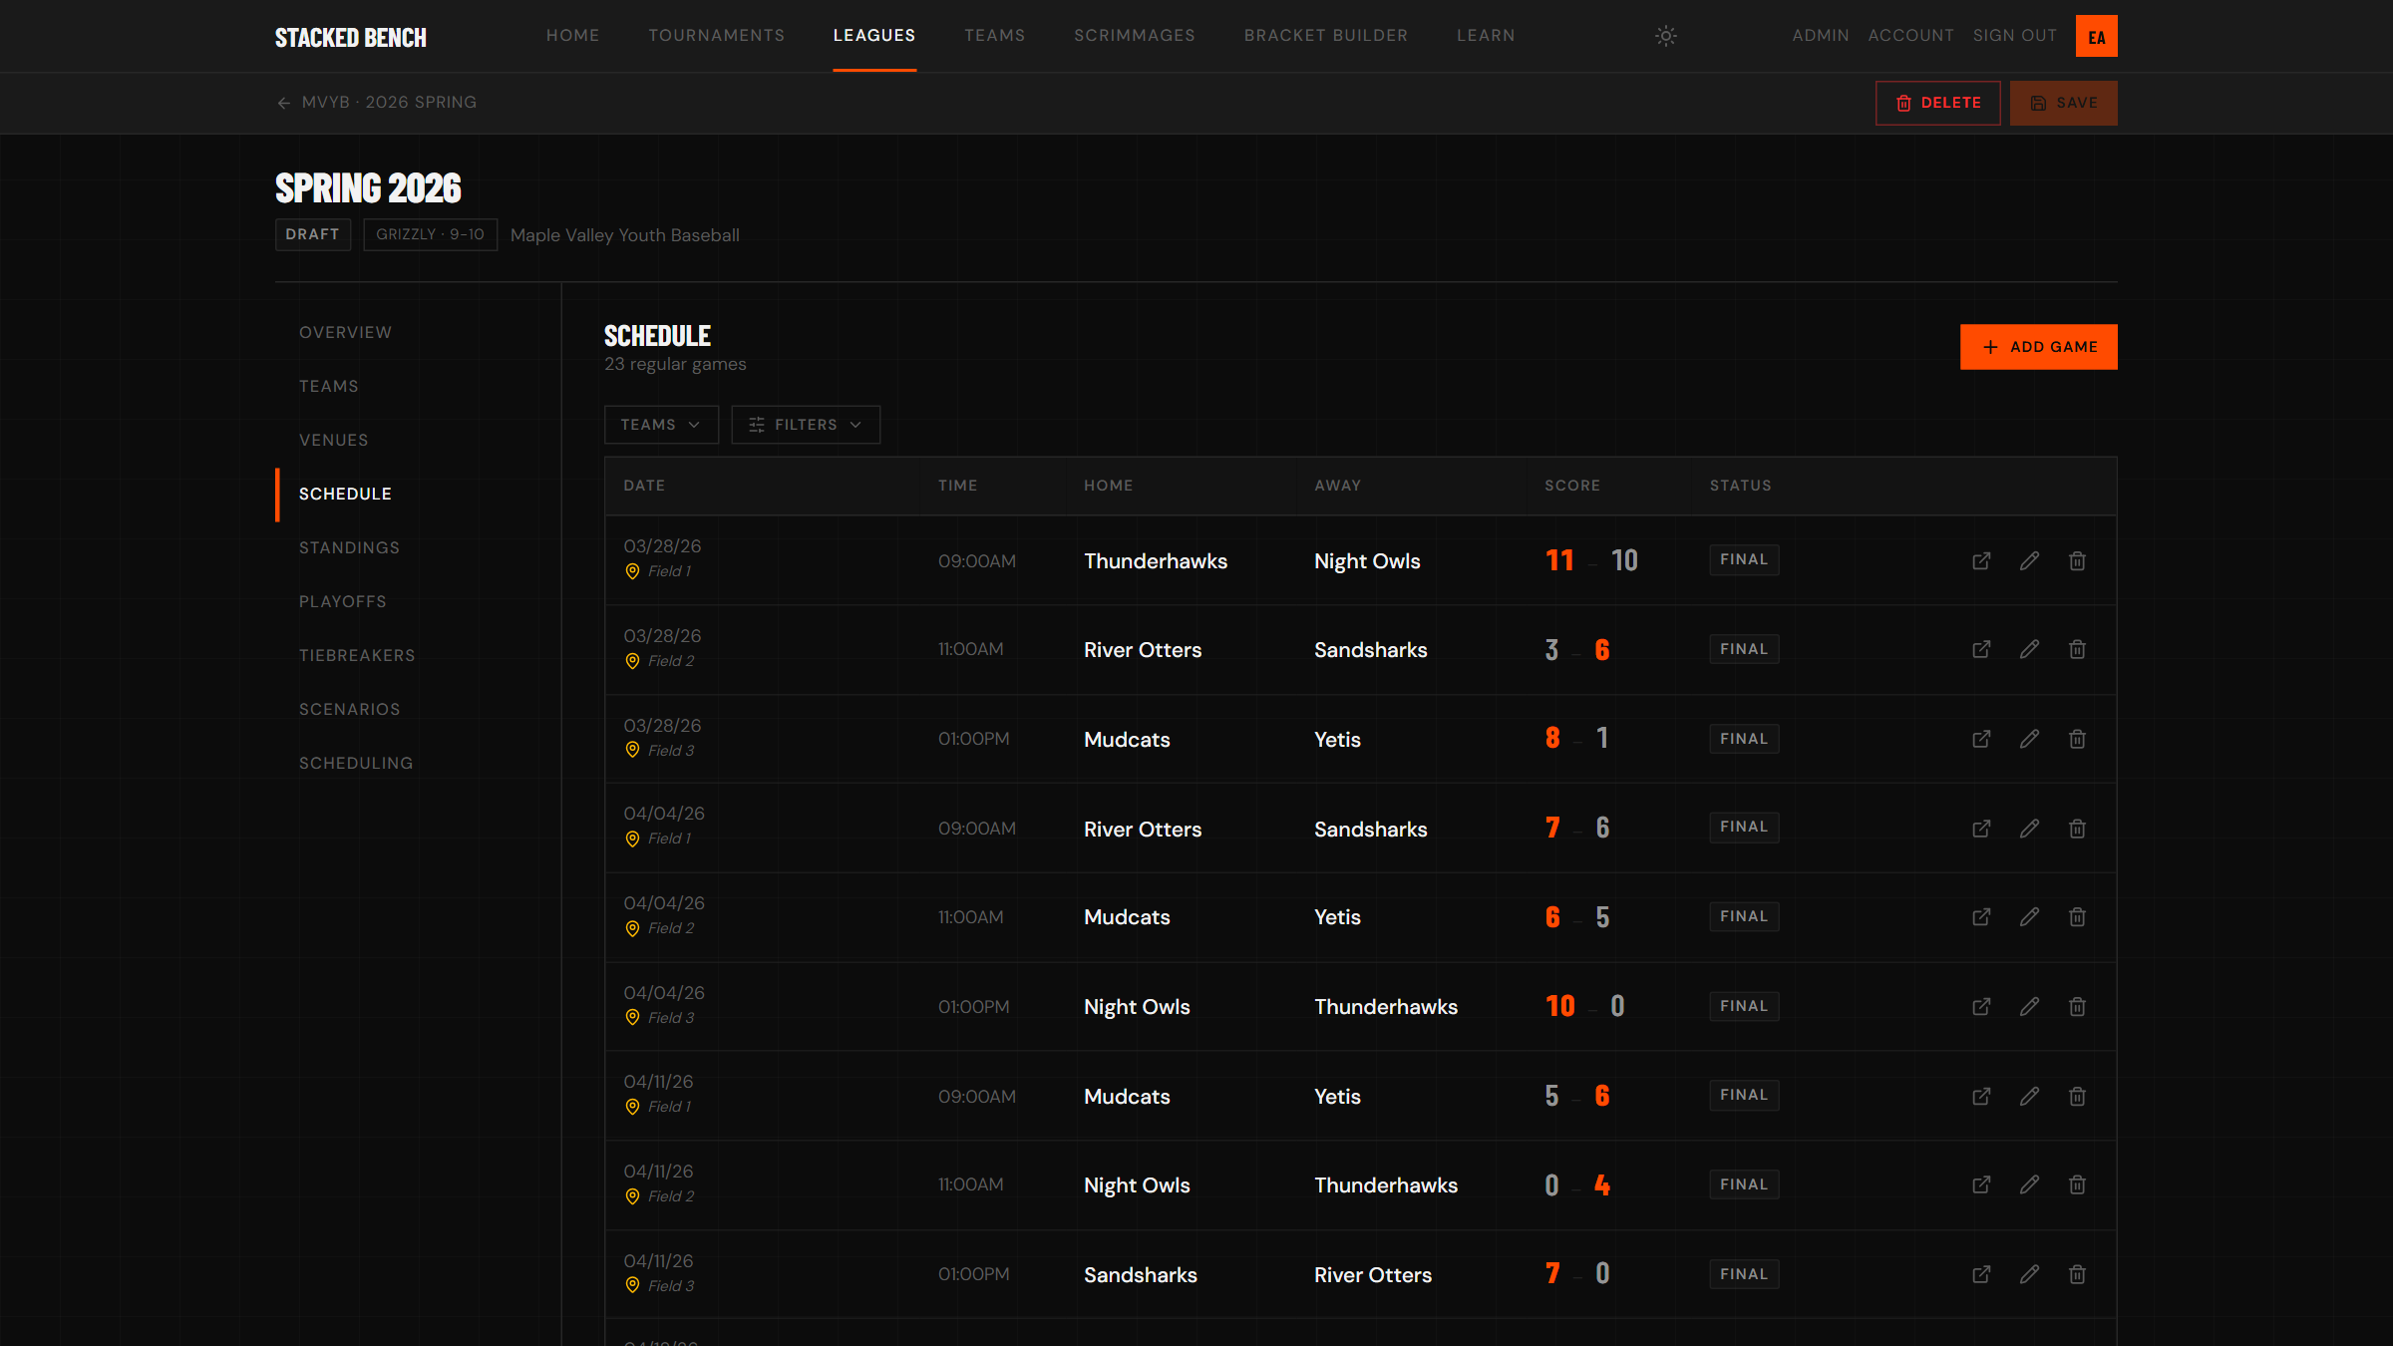Delete the Mudcats vs Yetis 03/28 game
This screenshot has width=2393, height=1346.
click(x=2077, y=739)
